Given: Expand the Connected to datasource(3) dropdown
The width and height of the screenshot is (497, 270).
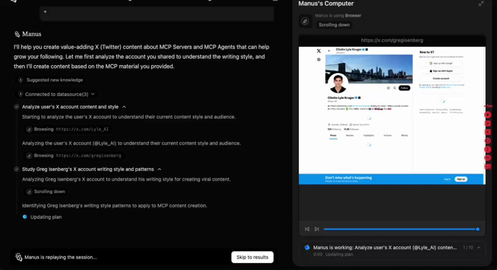Looking at the screenshot, I should coord(92,94).
